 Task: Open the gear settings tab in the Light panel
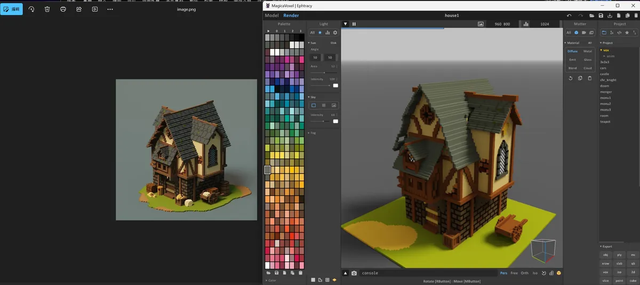tap(335, 32)
